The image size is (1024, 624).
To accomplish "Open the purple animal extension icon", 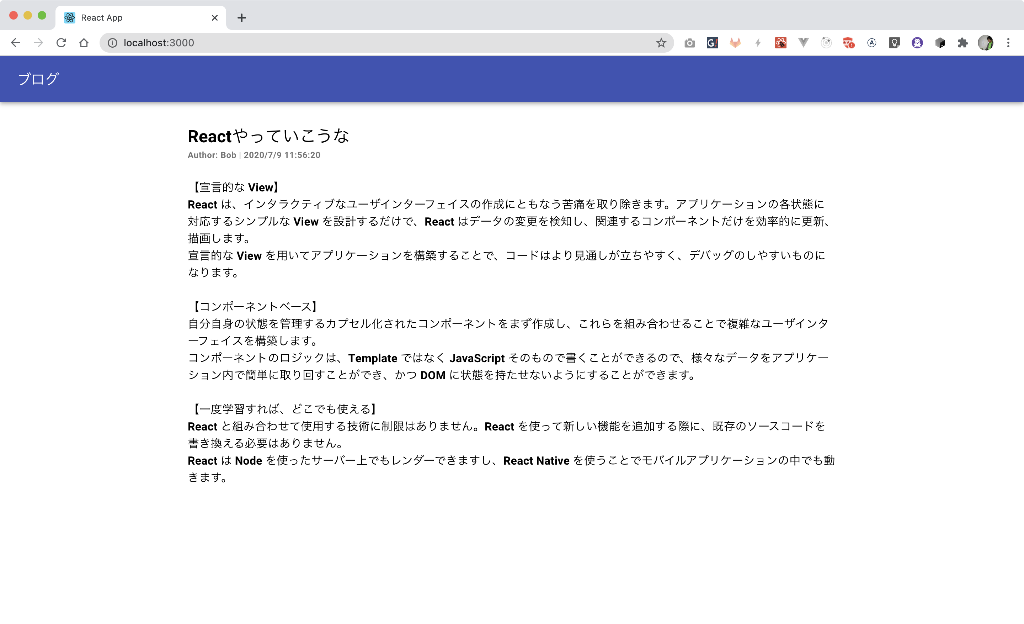I will (x=917, y=43).
